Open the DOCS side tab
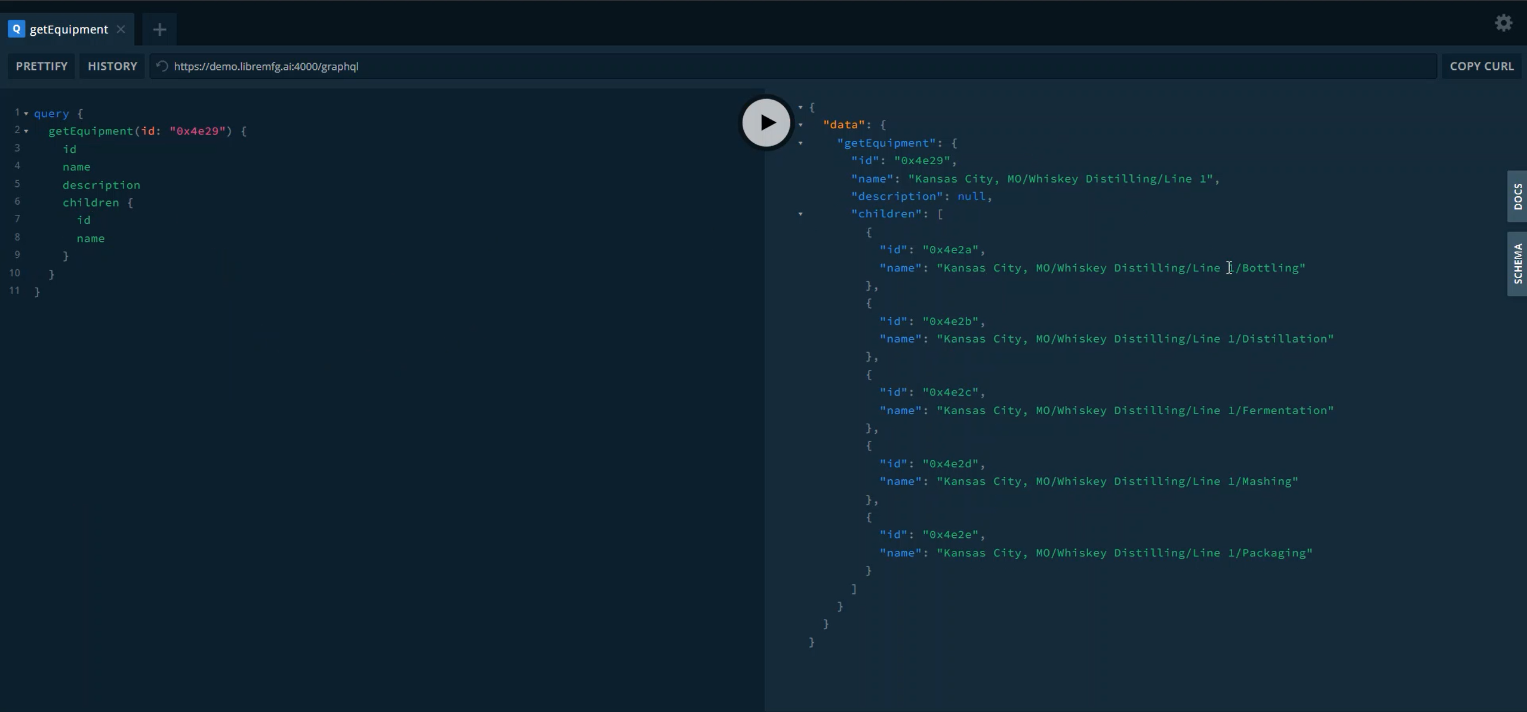 click(x=1517, y=196)
